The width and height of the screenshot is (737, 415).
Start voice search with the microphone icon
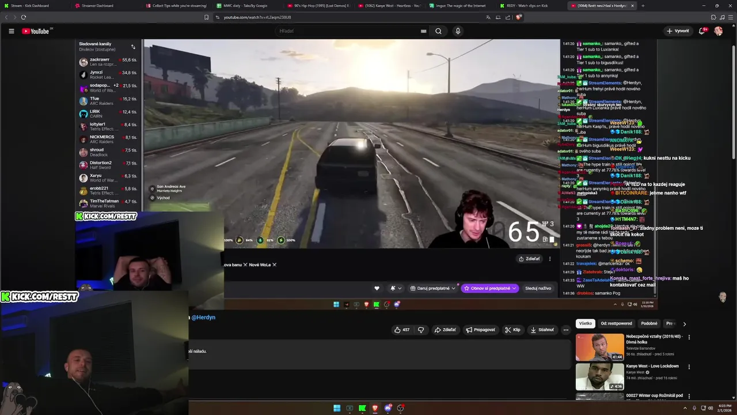(x=458, y=31)
